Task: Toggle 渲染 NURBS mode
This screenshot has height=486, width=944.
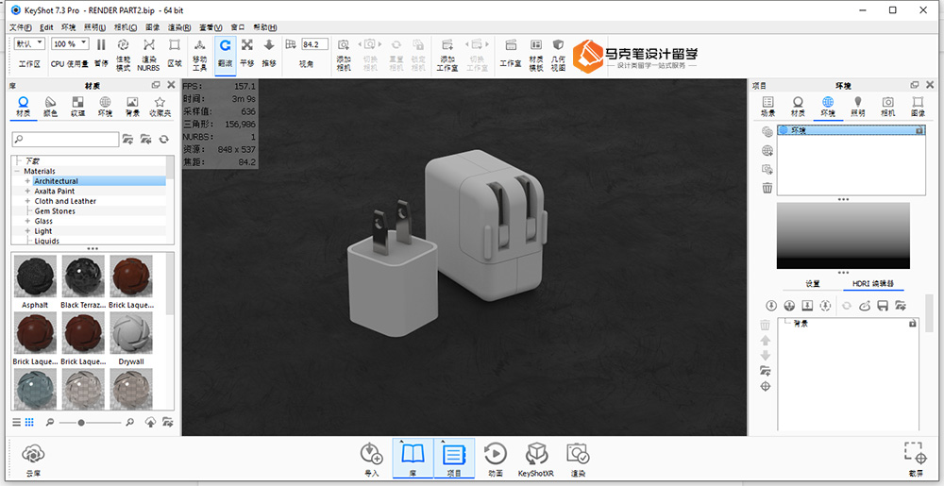Action: pyautogui.click(x=149, y=53)
